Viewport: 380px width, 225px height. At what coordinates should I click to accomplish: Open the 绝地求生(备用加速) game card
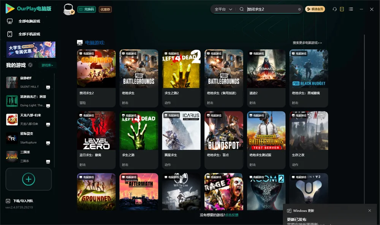(224, 78)
